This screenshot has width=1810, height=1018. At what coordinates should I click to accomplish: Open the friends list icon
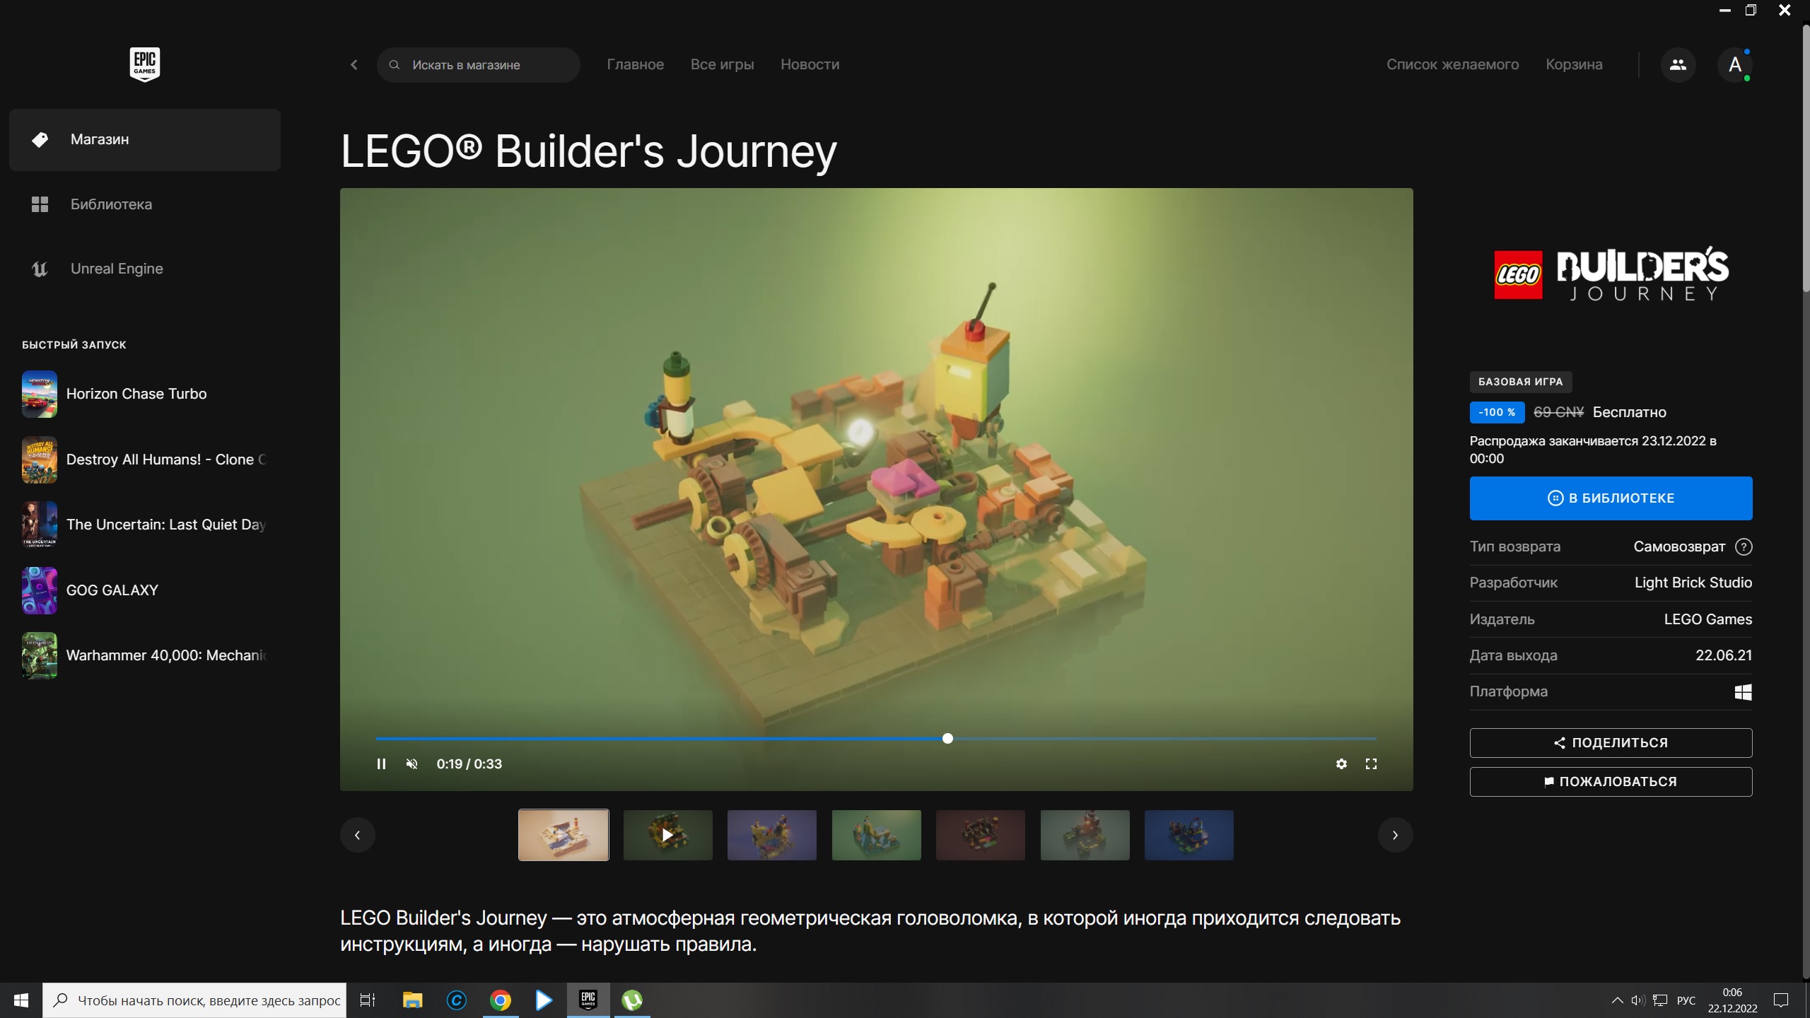coord(1678,64)
